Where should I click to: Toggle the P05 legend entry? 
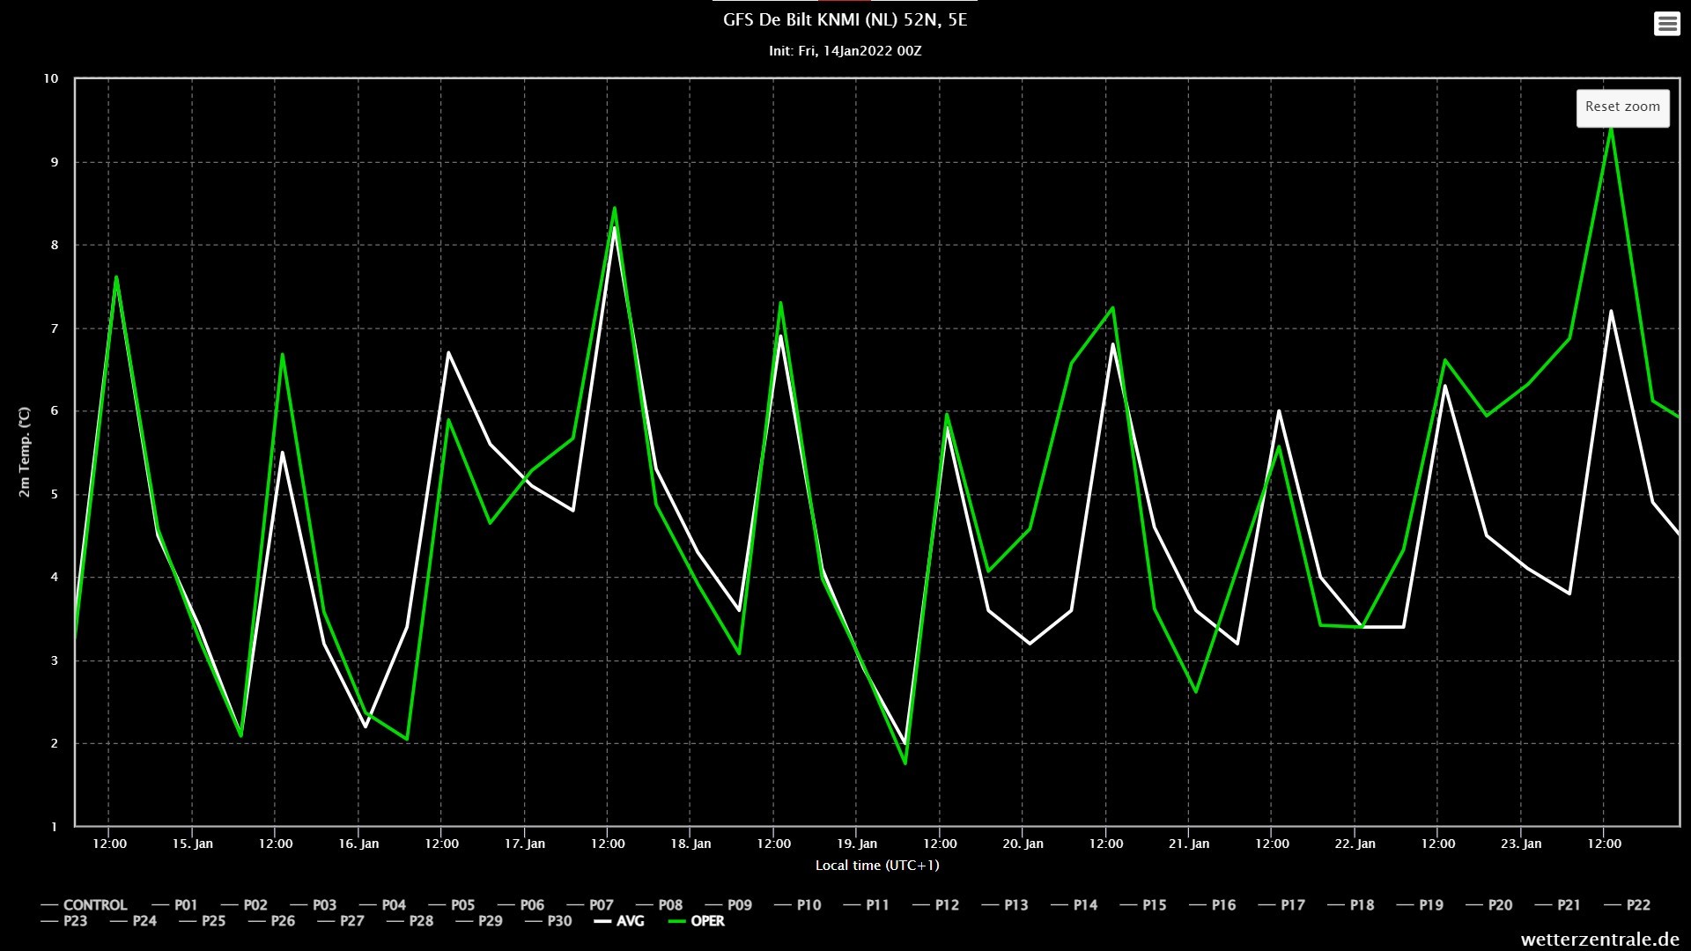point(462,905)
